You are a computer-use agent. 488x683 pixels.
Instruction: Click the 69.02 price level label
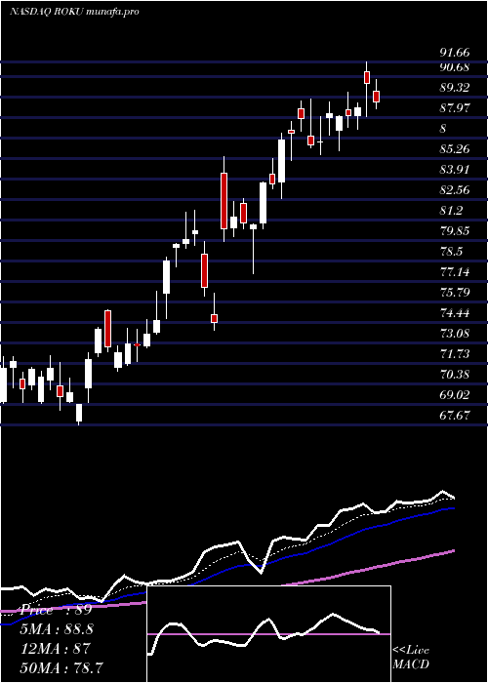(455, 394)
